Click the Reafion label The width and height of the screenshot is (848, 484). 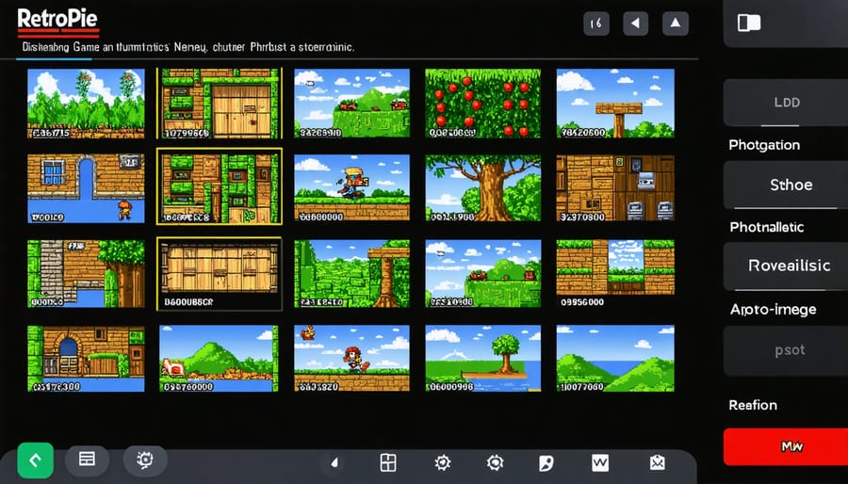[x=753, y=405]
